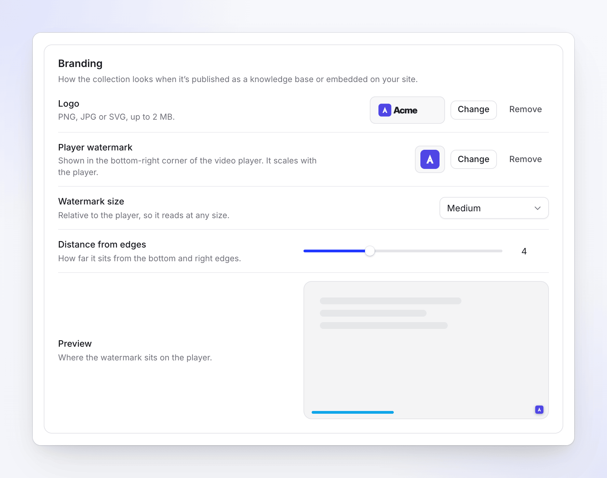
Task: Click the 'Preview' label
Action: (75, 344)
